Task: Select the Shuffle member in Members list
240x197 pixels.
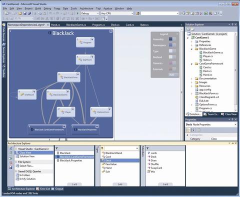Action: point(154,164)
